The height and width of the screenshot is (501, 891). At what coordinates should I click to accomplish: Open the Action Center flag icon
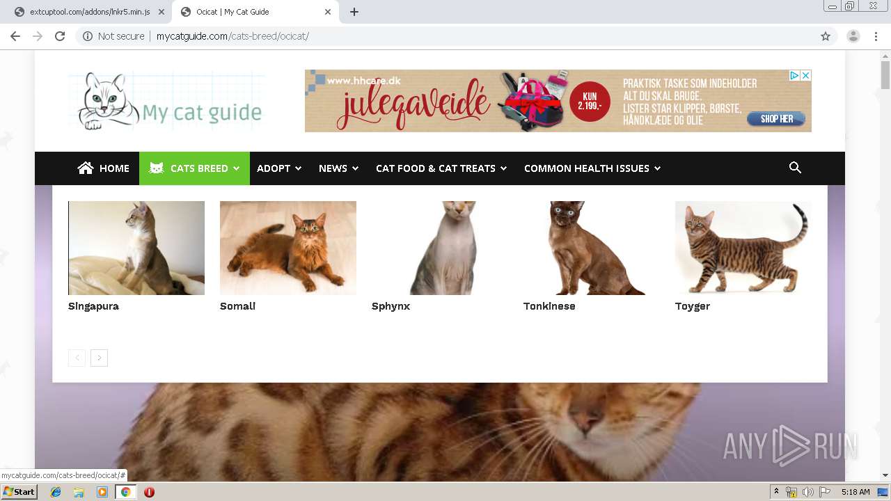[x=824, y=492]
